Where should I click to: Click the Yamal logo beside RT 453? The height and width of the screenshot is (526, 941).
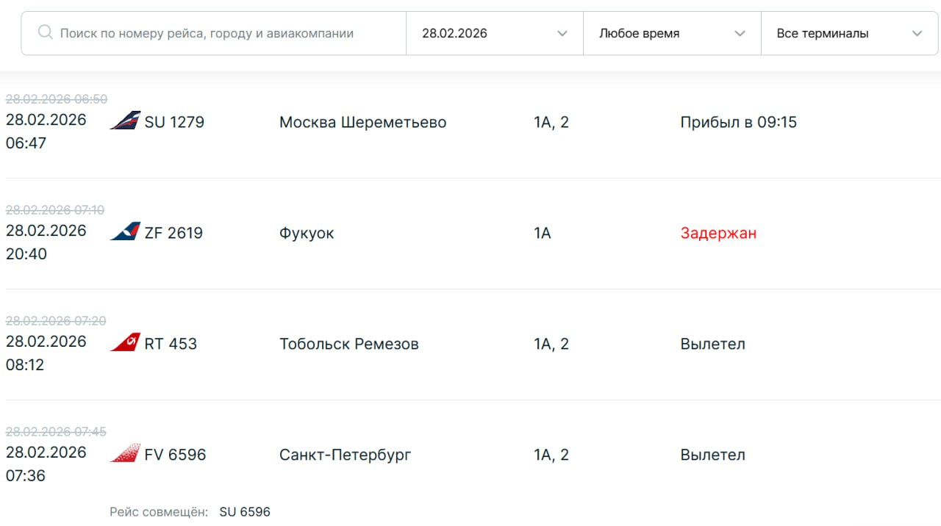click(125, 342)
